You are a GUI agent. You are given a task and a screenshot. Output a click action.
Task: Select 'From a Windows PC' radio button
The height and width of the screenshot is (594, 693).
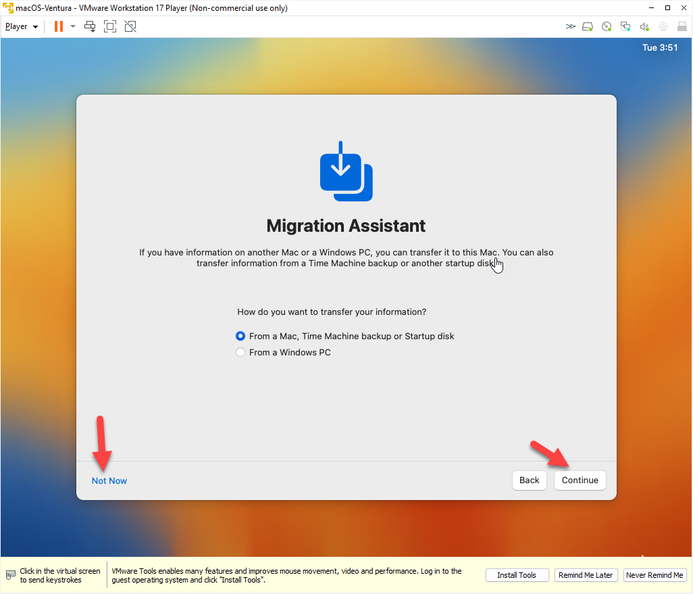point(240,352)
